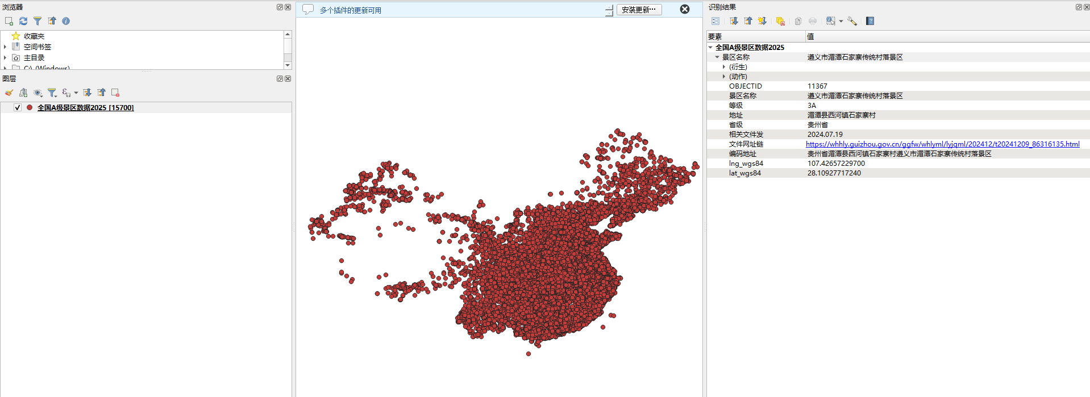
Task: Select the lat_wgs84 28.10927717240 value
Action: click(x=834, y=173)
